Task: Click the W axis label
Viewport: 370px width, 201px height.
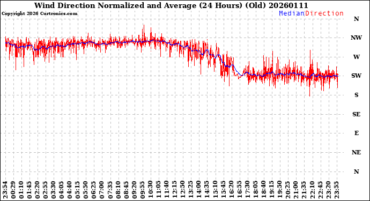Action: [356, 57]
